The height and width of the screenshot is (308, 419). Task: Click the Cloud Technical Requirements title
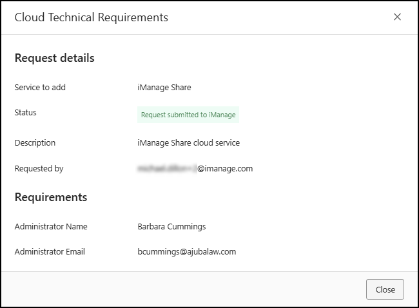tap(91, 17)
